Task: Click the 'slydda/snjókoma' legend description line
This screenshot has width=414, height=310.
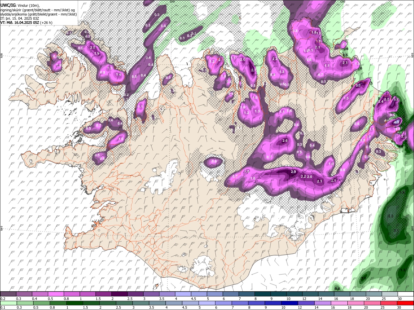Action: click(38, 14)
